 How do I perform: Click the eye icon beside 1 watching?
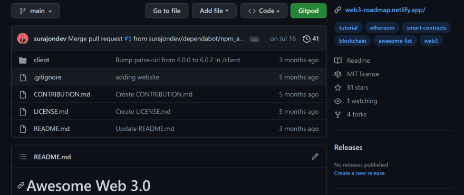(x=337, y=101)
